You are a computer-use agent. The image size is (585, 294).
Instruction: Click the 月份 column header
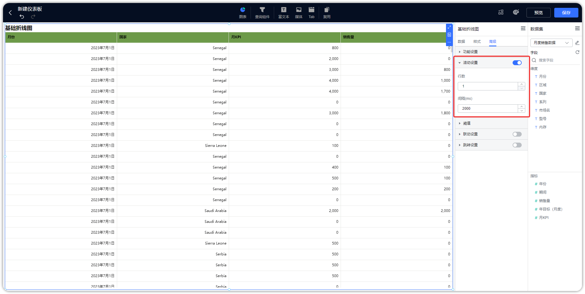61,37
